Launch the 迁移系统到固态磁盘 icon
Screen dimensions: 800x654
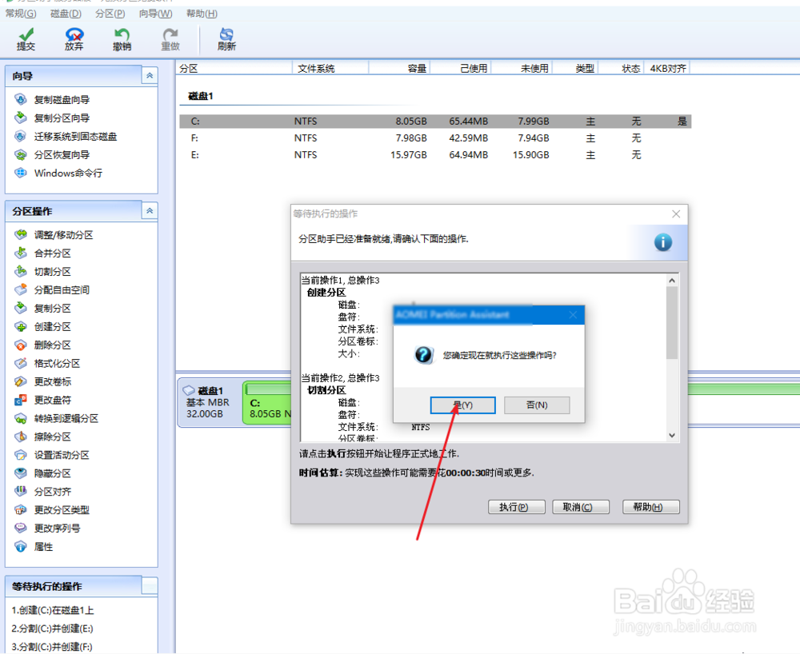pos(21,136)
